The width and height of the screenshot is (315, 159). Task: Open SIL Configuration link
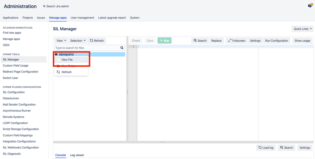click(x=14, y=92)
